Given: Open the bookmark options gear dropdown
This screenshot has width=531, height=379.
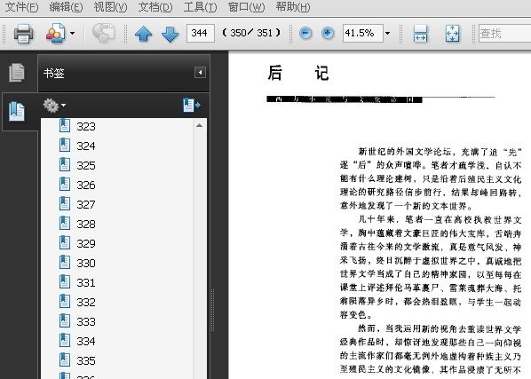Looking at the screenshot, I should click(54, 106).
